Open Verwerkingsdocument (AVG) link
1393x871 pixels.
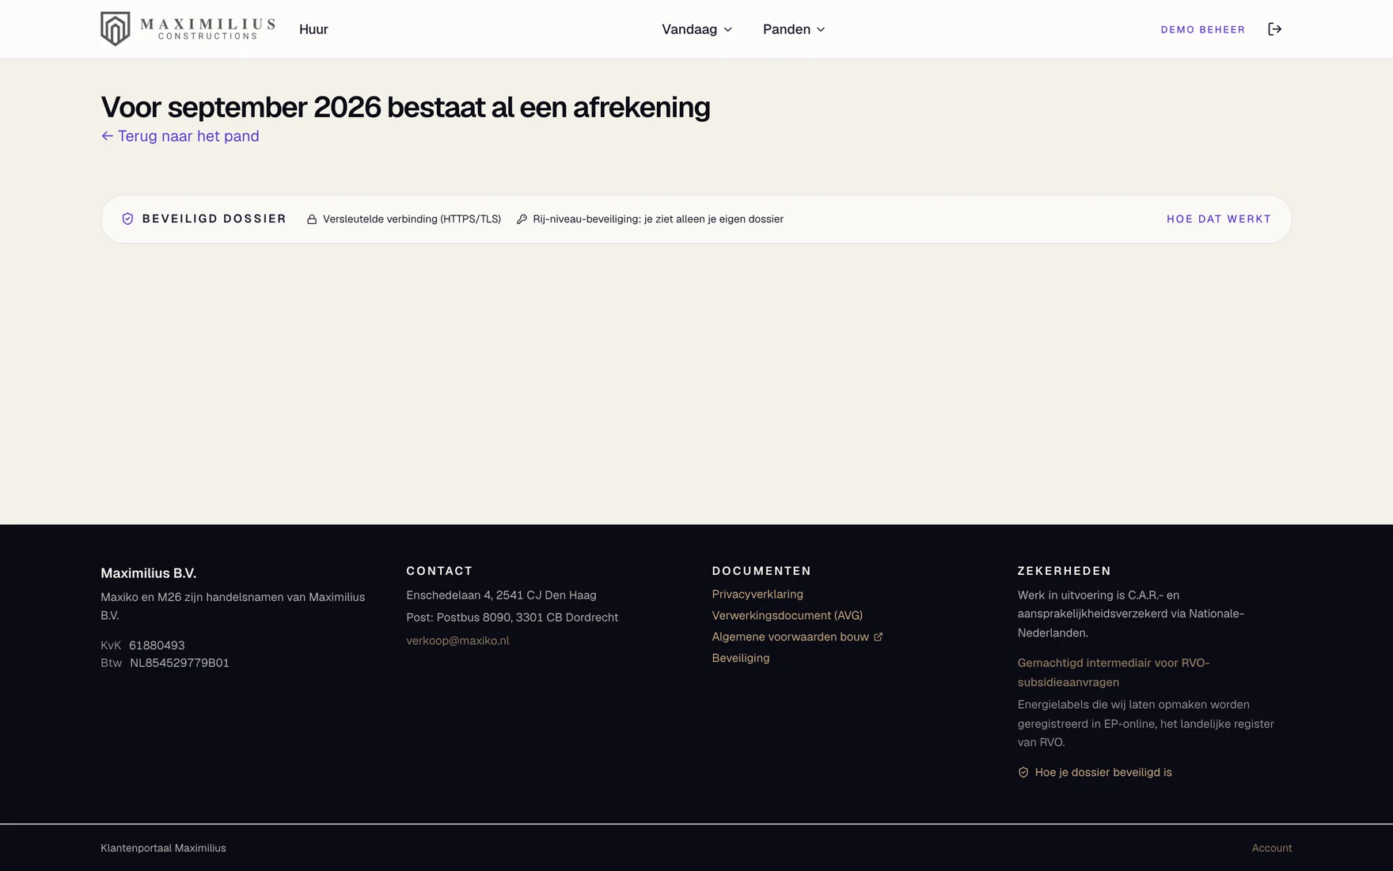(x=788, y=615)
